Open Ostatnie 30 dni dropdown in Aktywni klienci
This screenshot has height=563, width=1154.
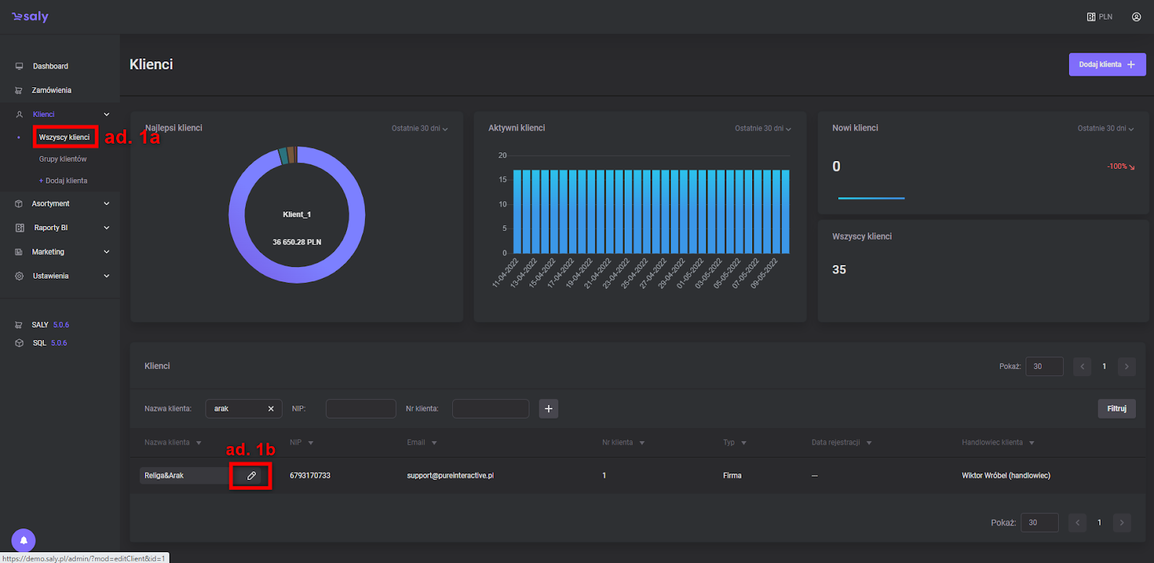pos(763,128)
